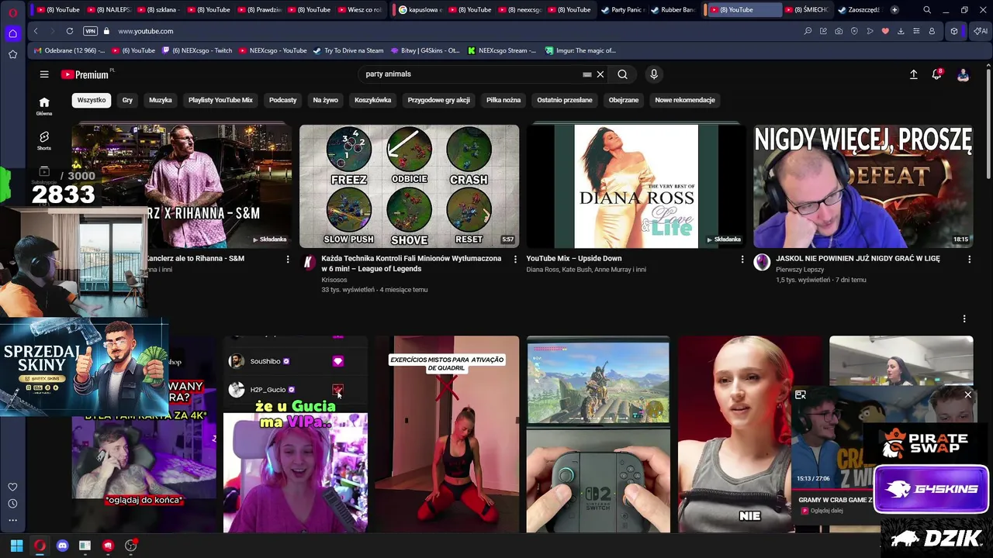Open sidebar history clock icon
Image resolution: width=993 pixels, height=558 pixels.
pos(12,504)
